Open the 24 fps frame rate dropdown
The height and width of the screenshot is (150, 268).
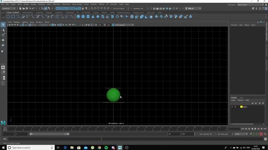point(241,134)
